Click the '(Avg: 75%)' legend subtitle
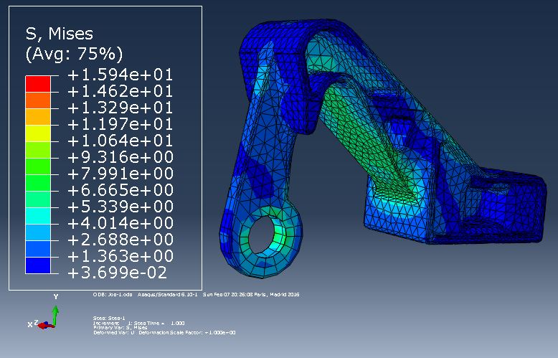The image size is (558, 358). pos(74,54)
